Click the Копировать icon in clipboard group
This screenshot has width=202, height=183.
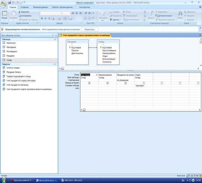19,15
